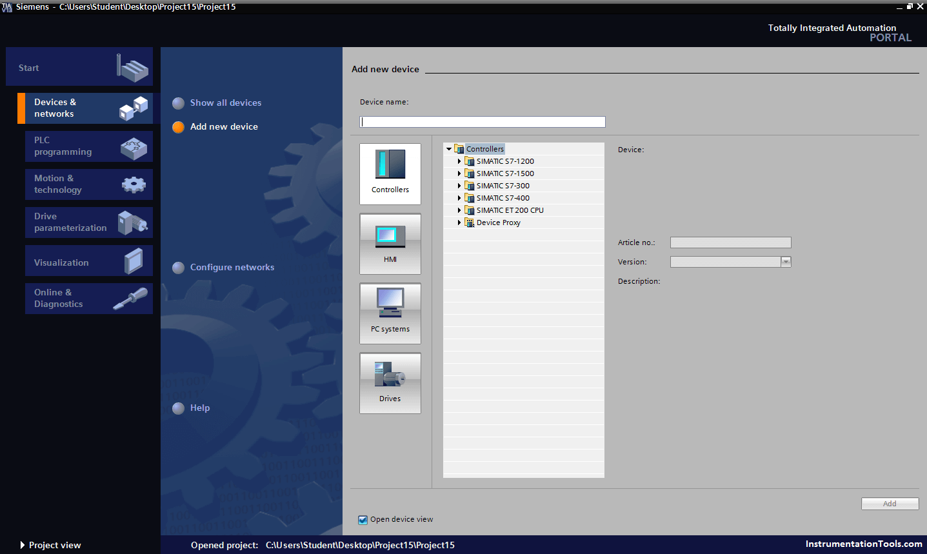
Task: Click the Devices & networks cubes icon
Action: coord(134,108)
